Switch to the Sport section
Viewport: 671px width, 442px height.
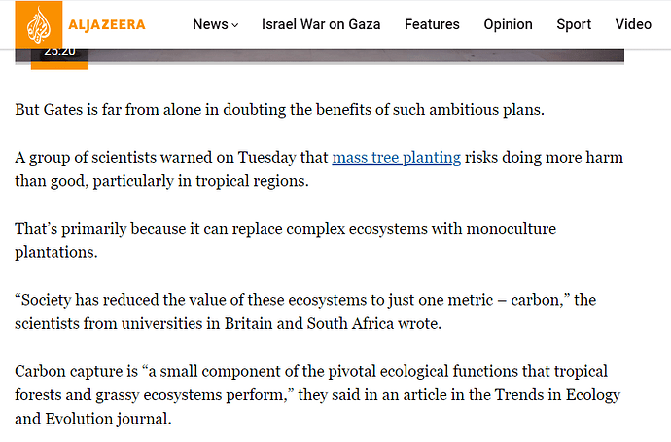click(x=574, y=24)
